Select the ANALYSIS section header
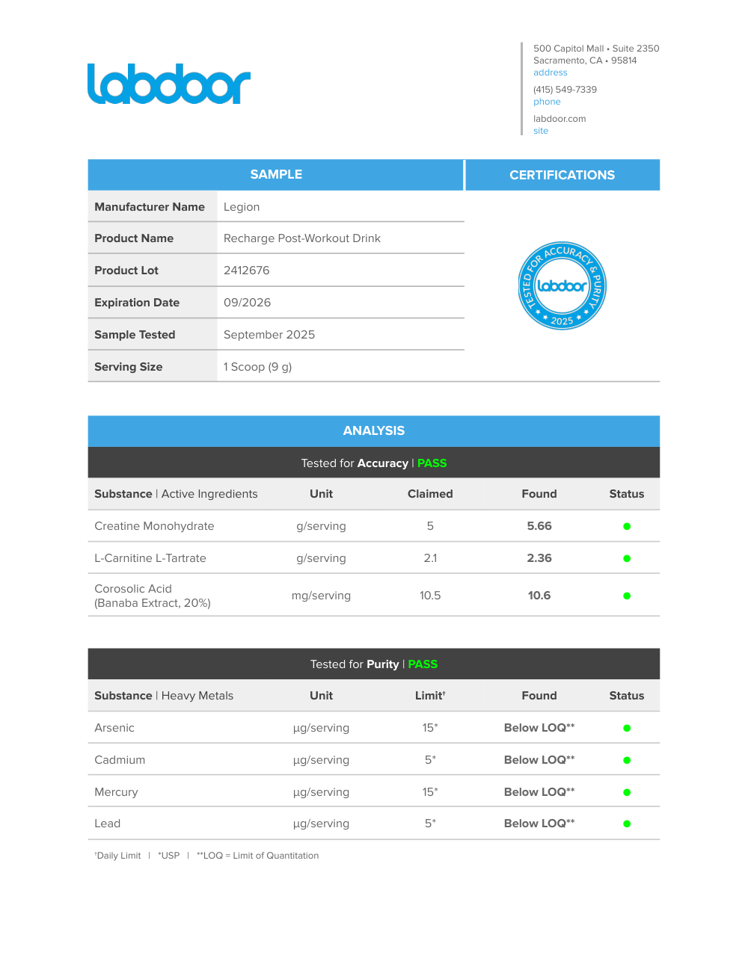The height and width of the screenshot is (967, 748). tap(373, 430)
